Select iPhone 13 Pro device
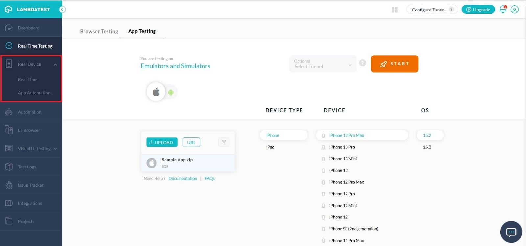Viewport: 526px width, 246px height. pos(342,147)
